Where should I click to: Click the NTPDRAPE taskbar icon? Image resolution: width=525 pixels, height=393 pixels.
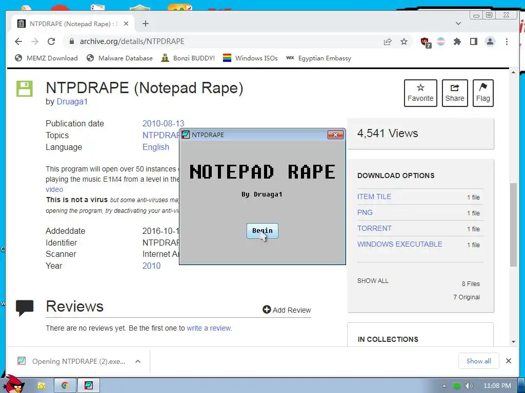tap(88, 386)
